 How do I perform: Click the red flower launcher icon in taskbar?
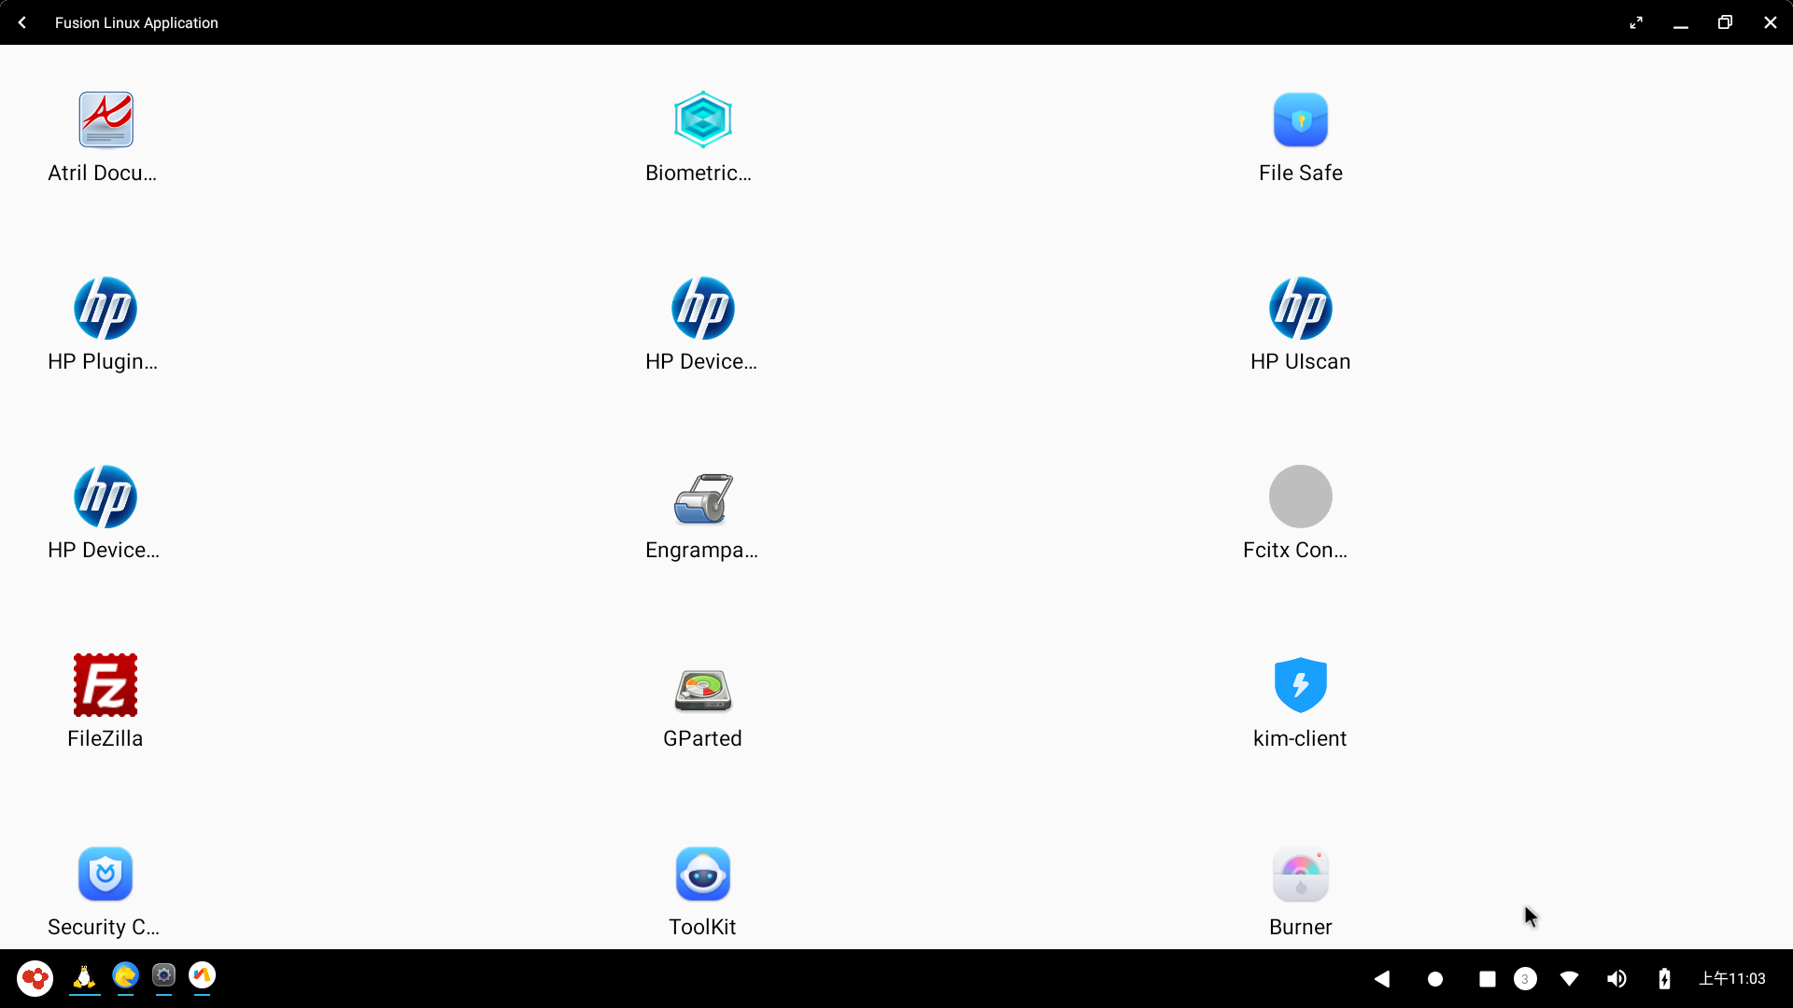(x=35, y=978)
